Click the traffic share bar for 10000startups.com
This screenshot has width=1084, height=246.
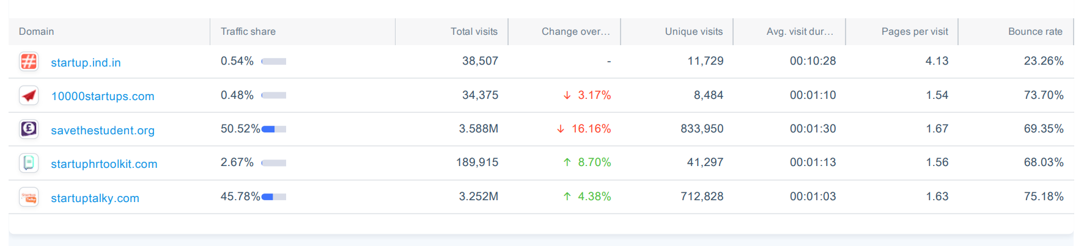274,95
